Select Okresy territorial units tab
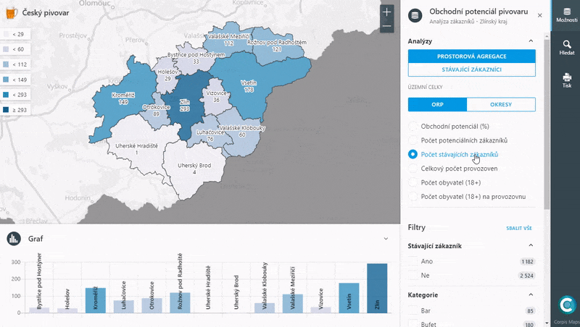Image resolution: width=580 pixels, height=327 pixels. point(501,104)
